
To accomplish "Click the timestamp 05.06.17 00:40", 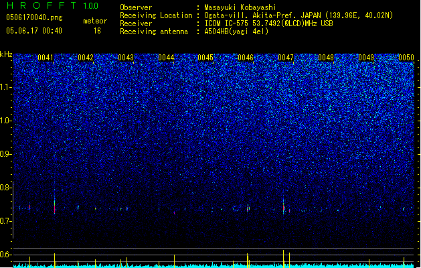I will click(34, 31).
